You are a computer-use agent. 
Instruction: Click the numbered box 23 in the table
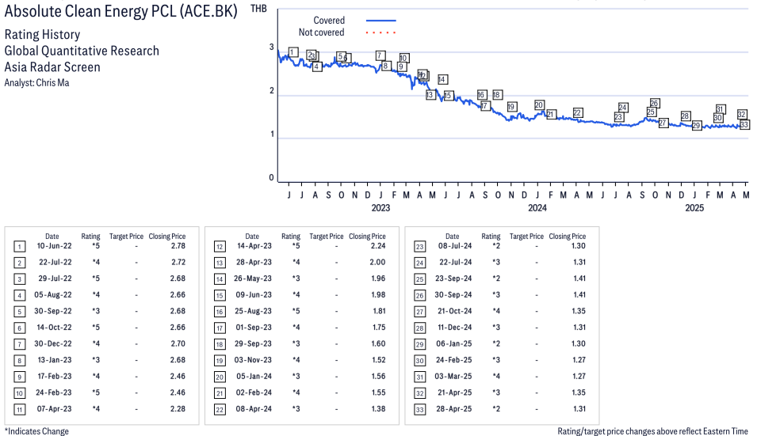point(419,247)
